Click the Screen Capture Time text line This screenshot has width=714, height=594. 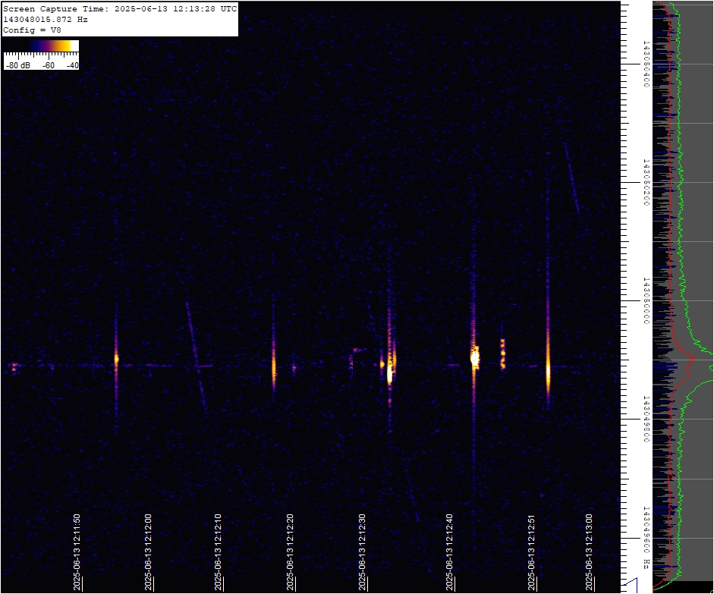(x=120, y=9)
